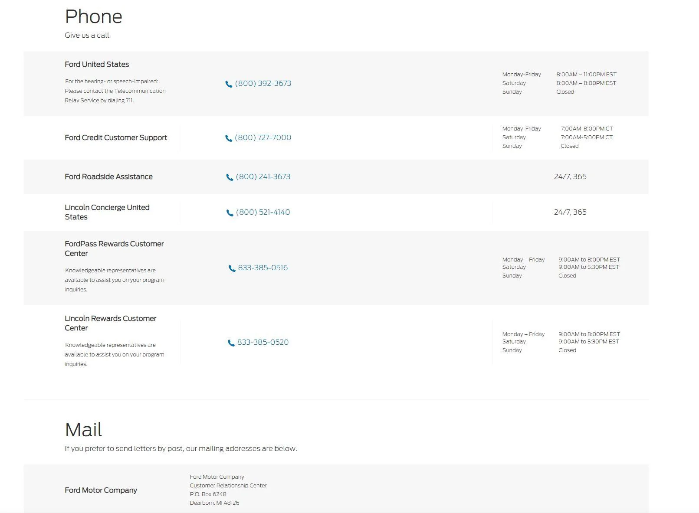The width and height of the screenshot is (699, 513).
Task: Click 'Dearborn, MI 48126' address line
Action: tap(214, 503)
